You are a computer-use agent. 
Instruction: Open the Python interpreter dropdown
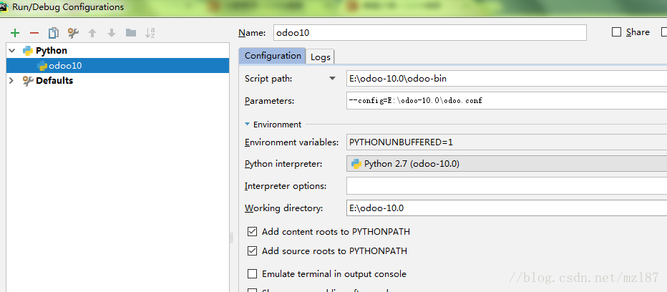507,164
